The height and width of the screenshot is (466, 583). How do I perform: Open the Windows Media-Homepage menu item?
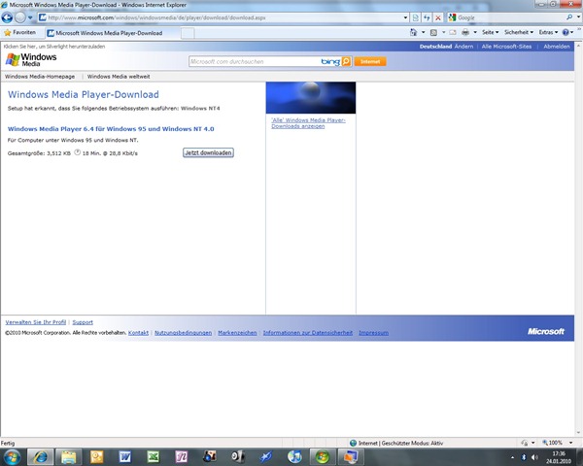point(40,77)
